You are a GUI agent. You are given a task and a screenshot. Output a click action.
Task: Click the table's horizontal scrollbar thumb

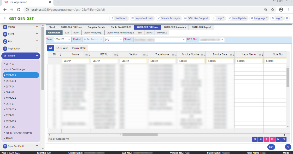[x=140, y=135]
